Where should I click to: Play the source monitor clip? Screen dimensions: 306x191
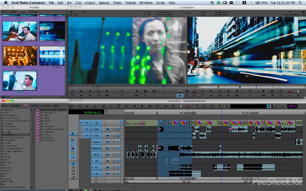coord(122,91)
